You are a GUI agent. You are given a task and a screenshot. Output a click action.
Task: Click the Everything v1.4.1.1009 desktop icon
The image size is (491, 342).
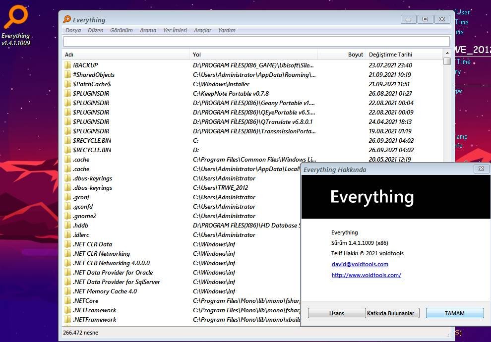pos(16,26)
